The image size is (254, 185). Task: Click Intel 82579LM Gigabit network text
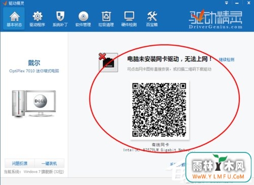coord(159,150)
